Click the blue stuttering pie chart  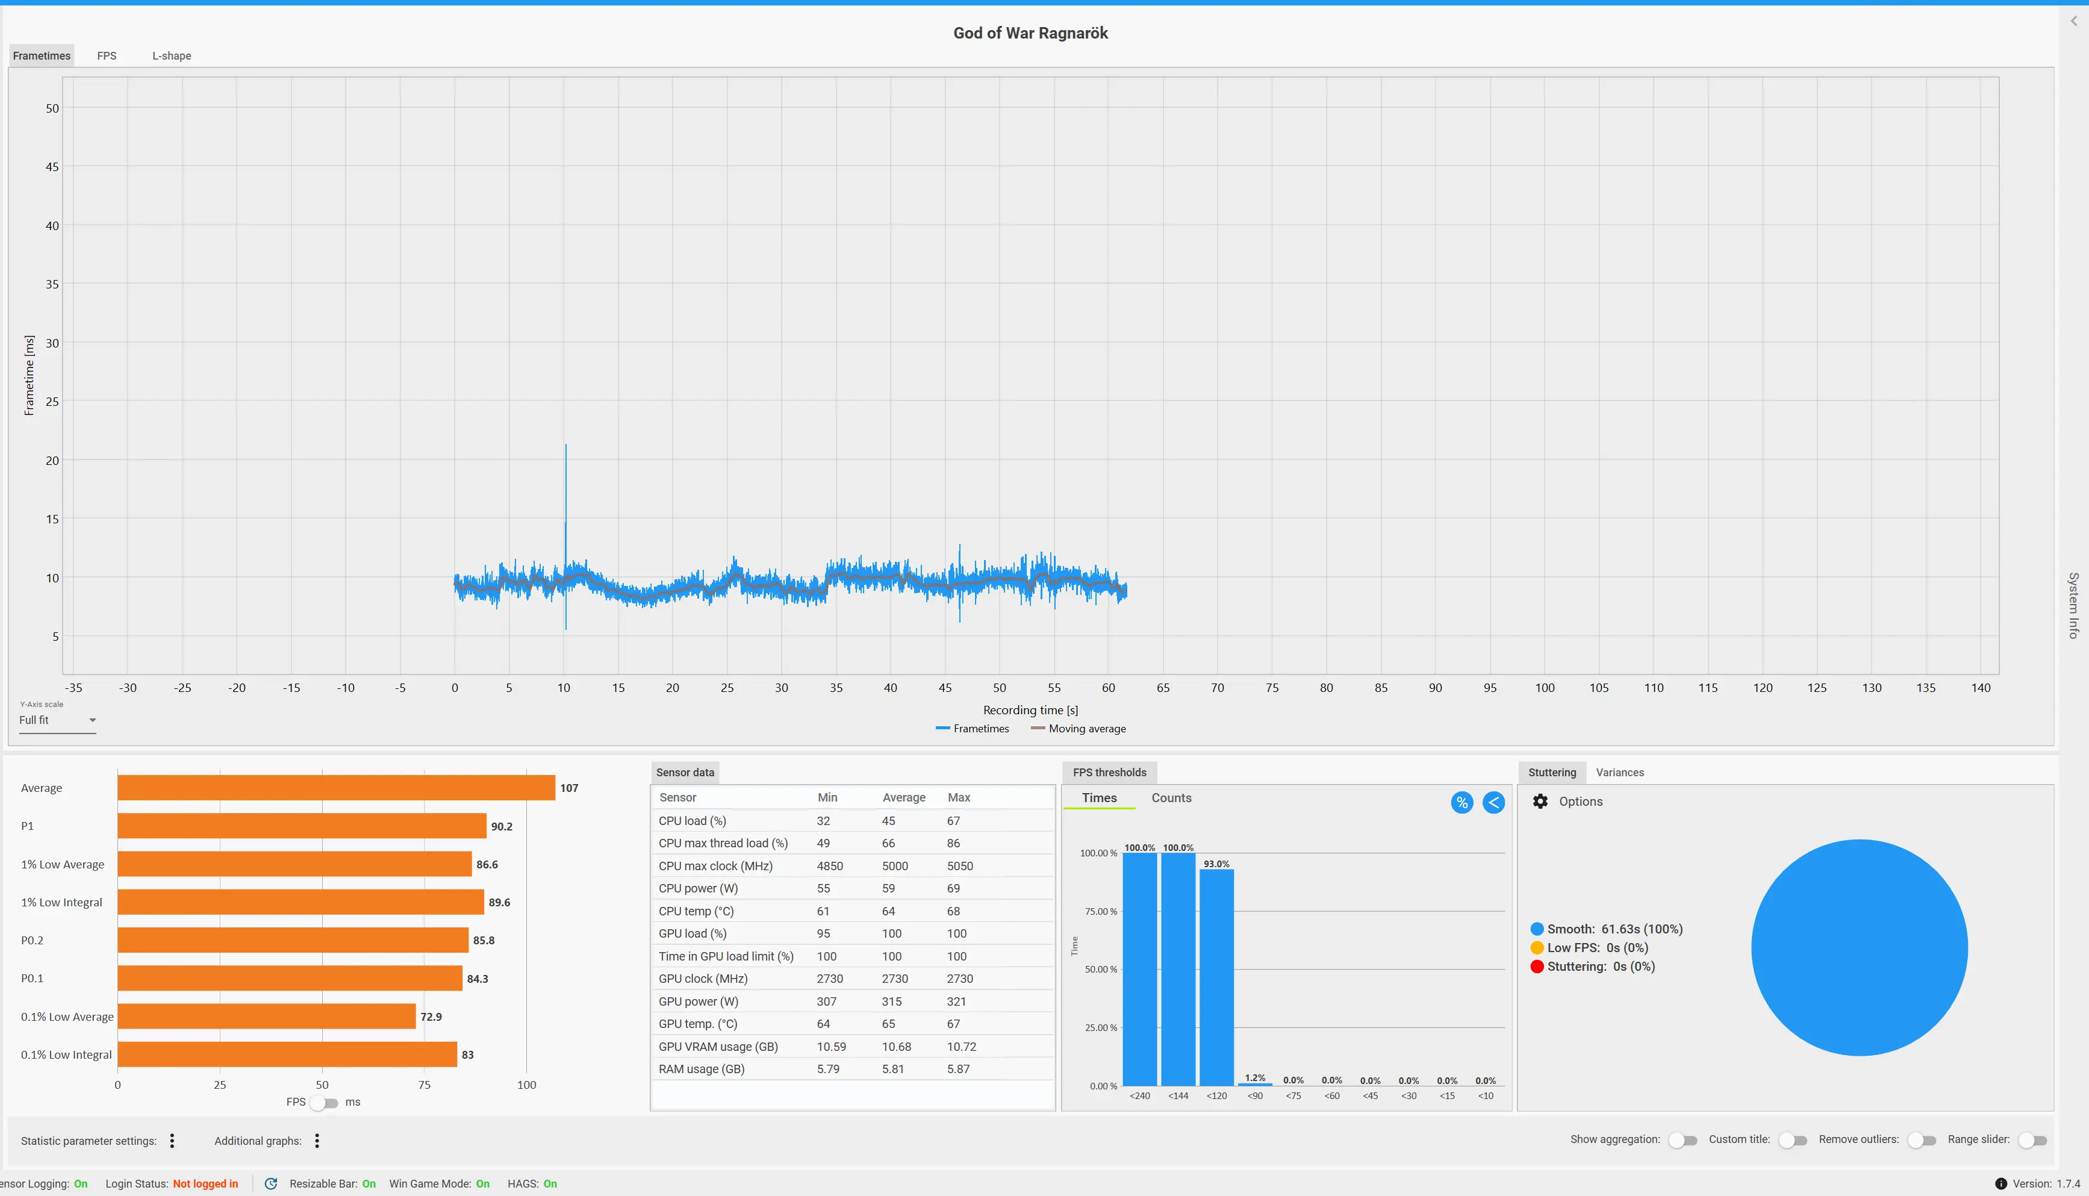coord(1859,947)
